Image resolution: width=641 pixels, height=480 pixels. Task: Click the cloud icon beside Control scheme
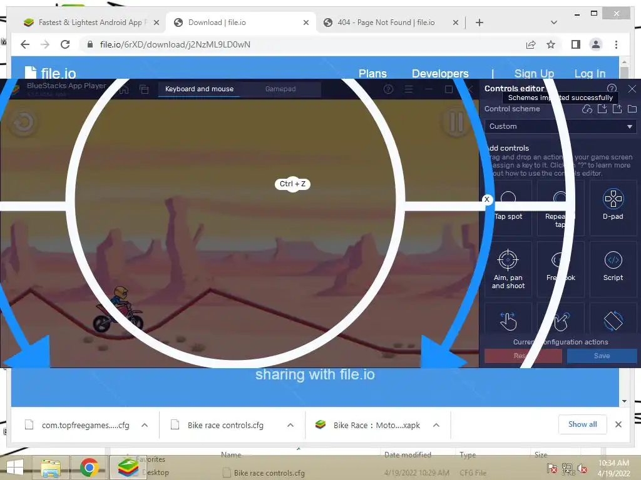(587, 109)
